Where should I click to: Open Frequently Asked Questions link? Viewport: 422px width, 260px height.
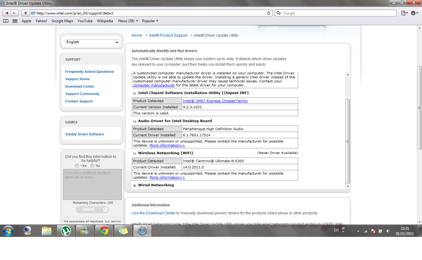[x=90, y=72]
